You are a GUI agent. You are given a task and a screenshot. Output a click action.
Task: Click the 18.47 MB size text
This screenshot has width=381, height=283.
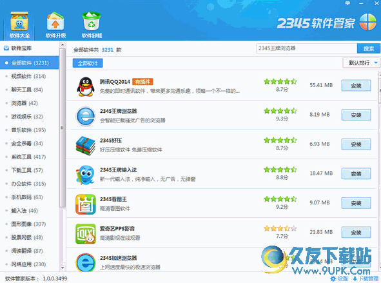coord(321,173)
